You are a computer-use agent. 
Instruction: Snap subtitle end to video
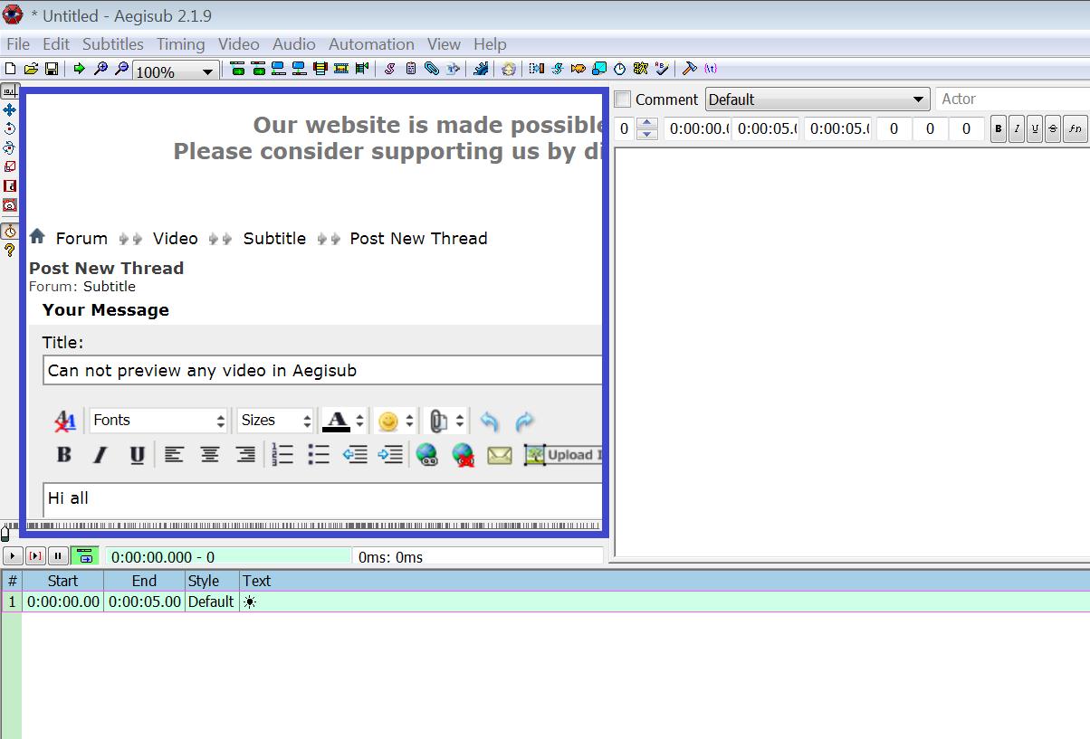coord(299,69)
